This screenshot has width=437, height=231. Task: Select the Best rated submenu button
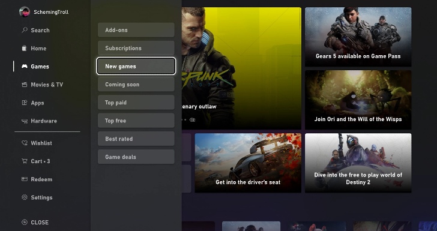(x=136, y=139)
